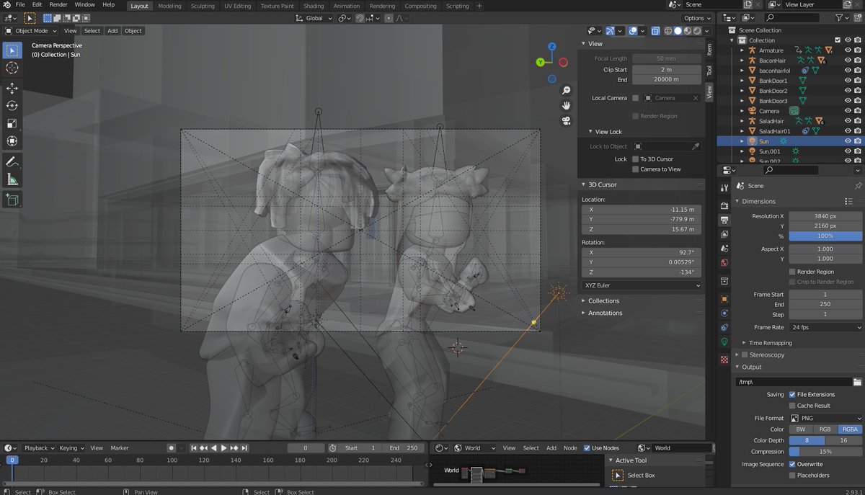Open the Frame Rate 24 fps dropdown
This screenshot has width=865, height=495.
tap(825, 327)
